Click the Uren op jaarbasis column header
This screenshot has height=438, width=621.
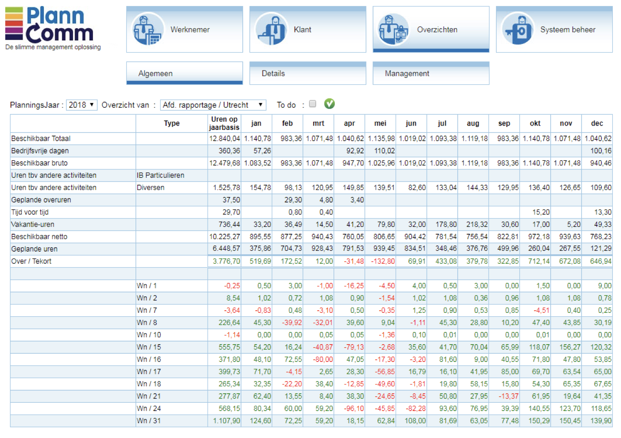(224, 123)
